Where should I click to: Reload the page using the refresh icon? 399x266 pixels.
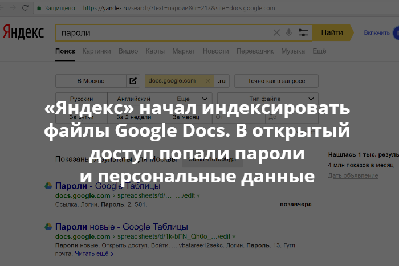(24, 9)
